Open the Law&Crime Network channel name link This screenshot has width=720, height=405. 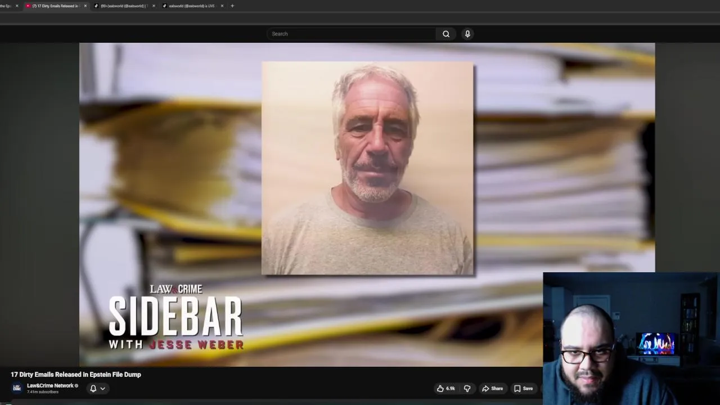coord(50,385)
